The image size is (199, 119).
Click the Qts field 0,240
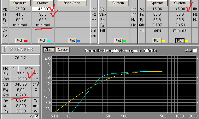(21, 95)
